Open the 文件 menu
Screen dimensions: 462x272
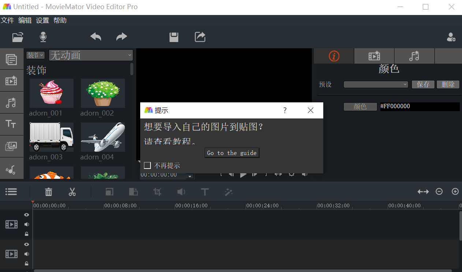[8, 20]
